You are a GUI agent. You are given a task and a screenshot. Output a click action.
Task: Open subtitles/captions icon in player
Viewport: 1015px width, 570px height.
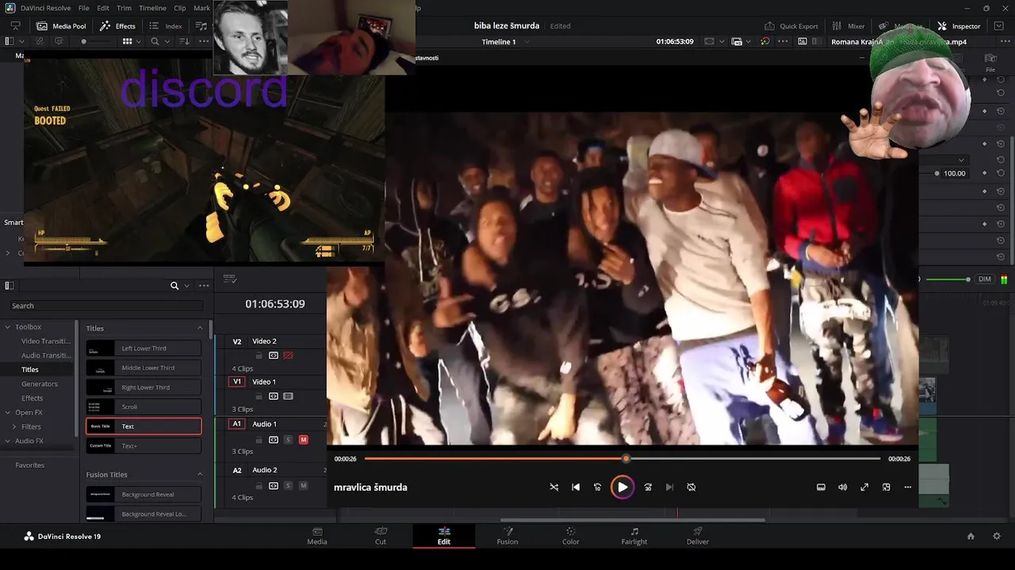(821, 487)
